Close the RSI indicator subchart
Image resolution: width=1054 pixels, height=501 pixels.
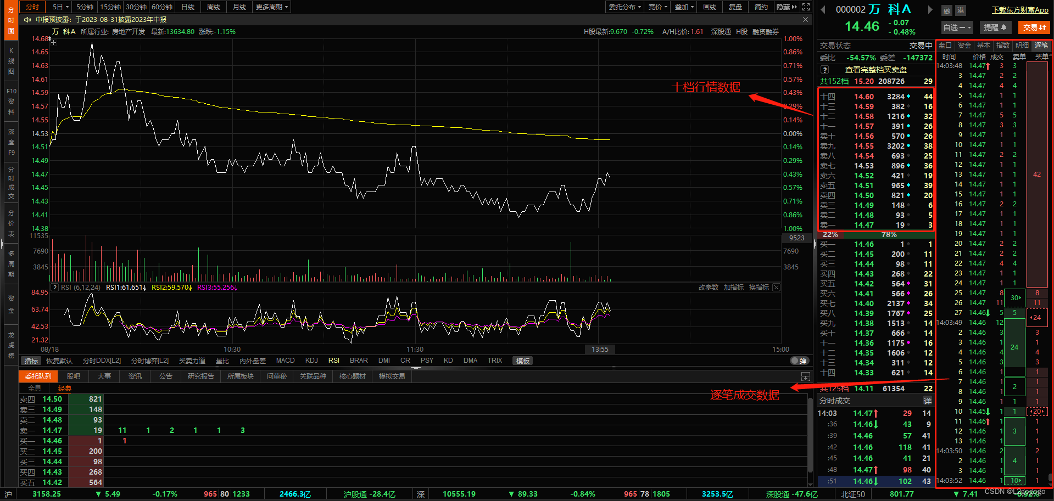(x=776, y=288)
